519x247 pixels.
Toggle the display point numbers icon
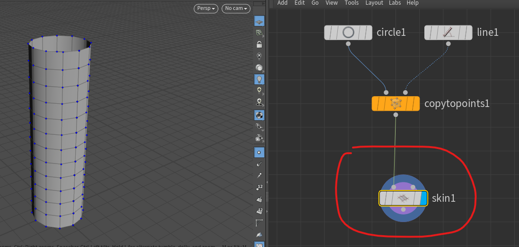pyautogui.click(x=259, y=188)
